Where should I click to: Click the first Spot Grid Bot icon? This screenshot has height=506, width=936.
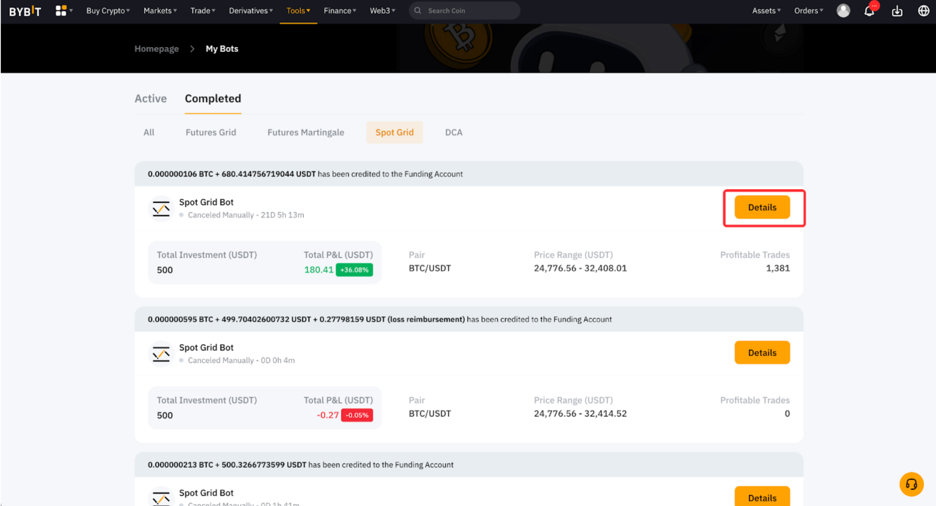pyautogui.click(x=161, y=209)
